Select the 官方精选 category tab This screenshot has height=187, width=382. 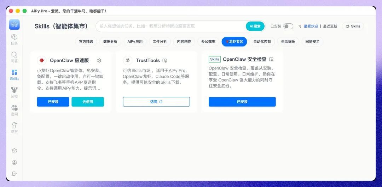tap(86, 42)
